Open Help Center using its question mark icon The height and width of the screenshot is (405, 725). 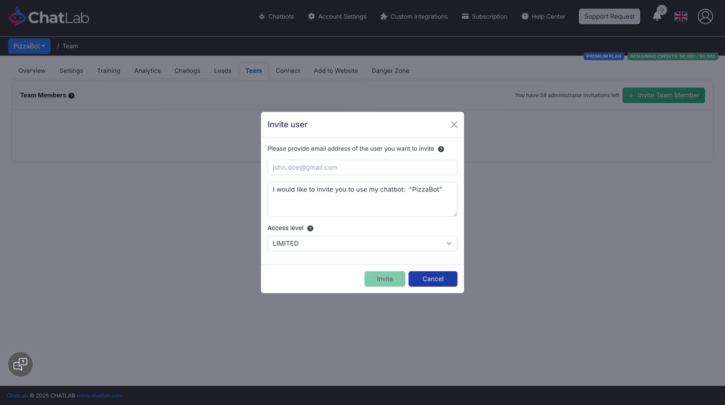526,16
